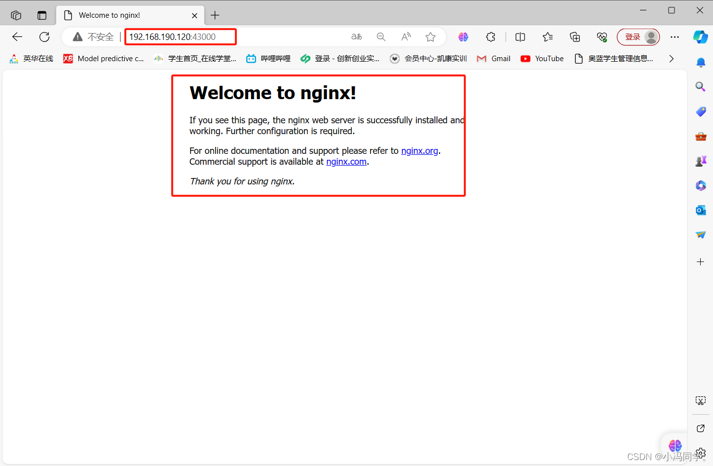Open the sidebar Games chess icon
This screenshot has height=466, width=713.
click(x=701, y=161)
